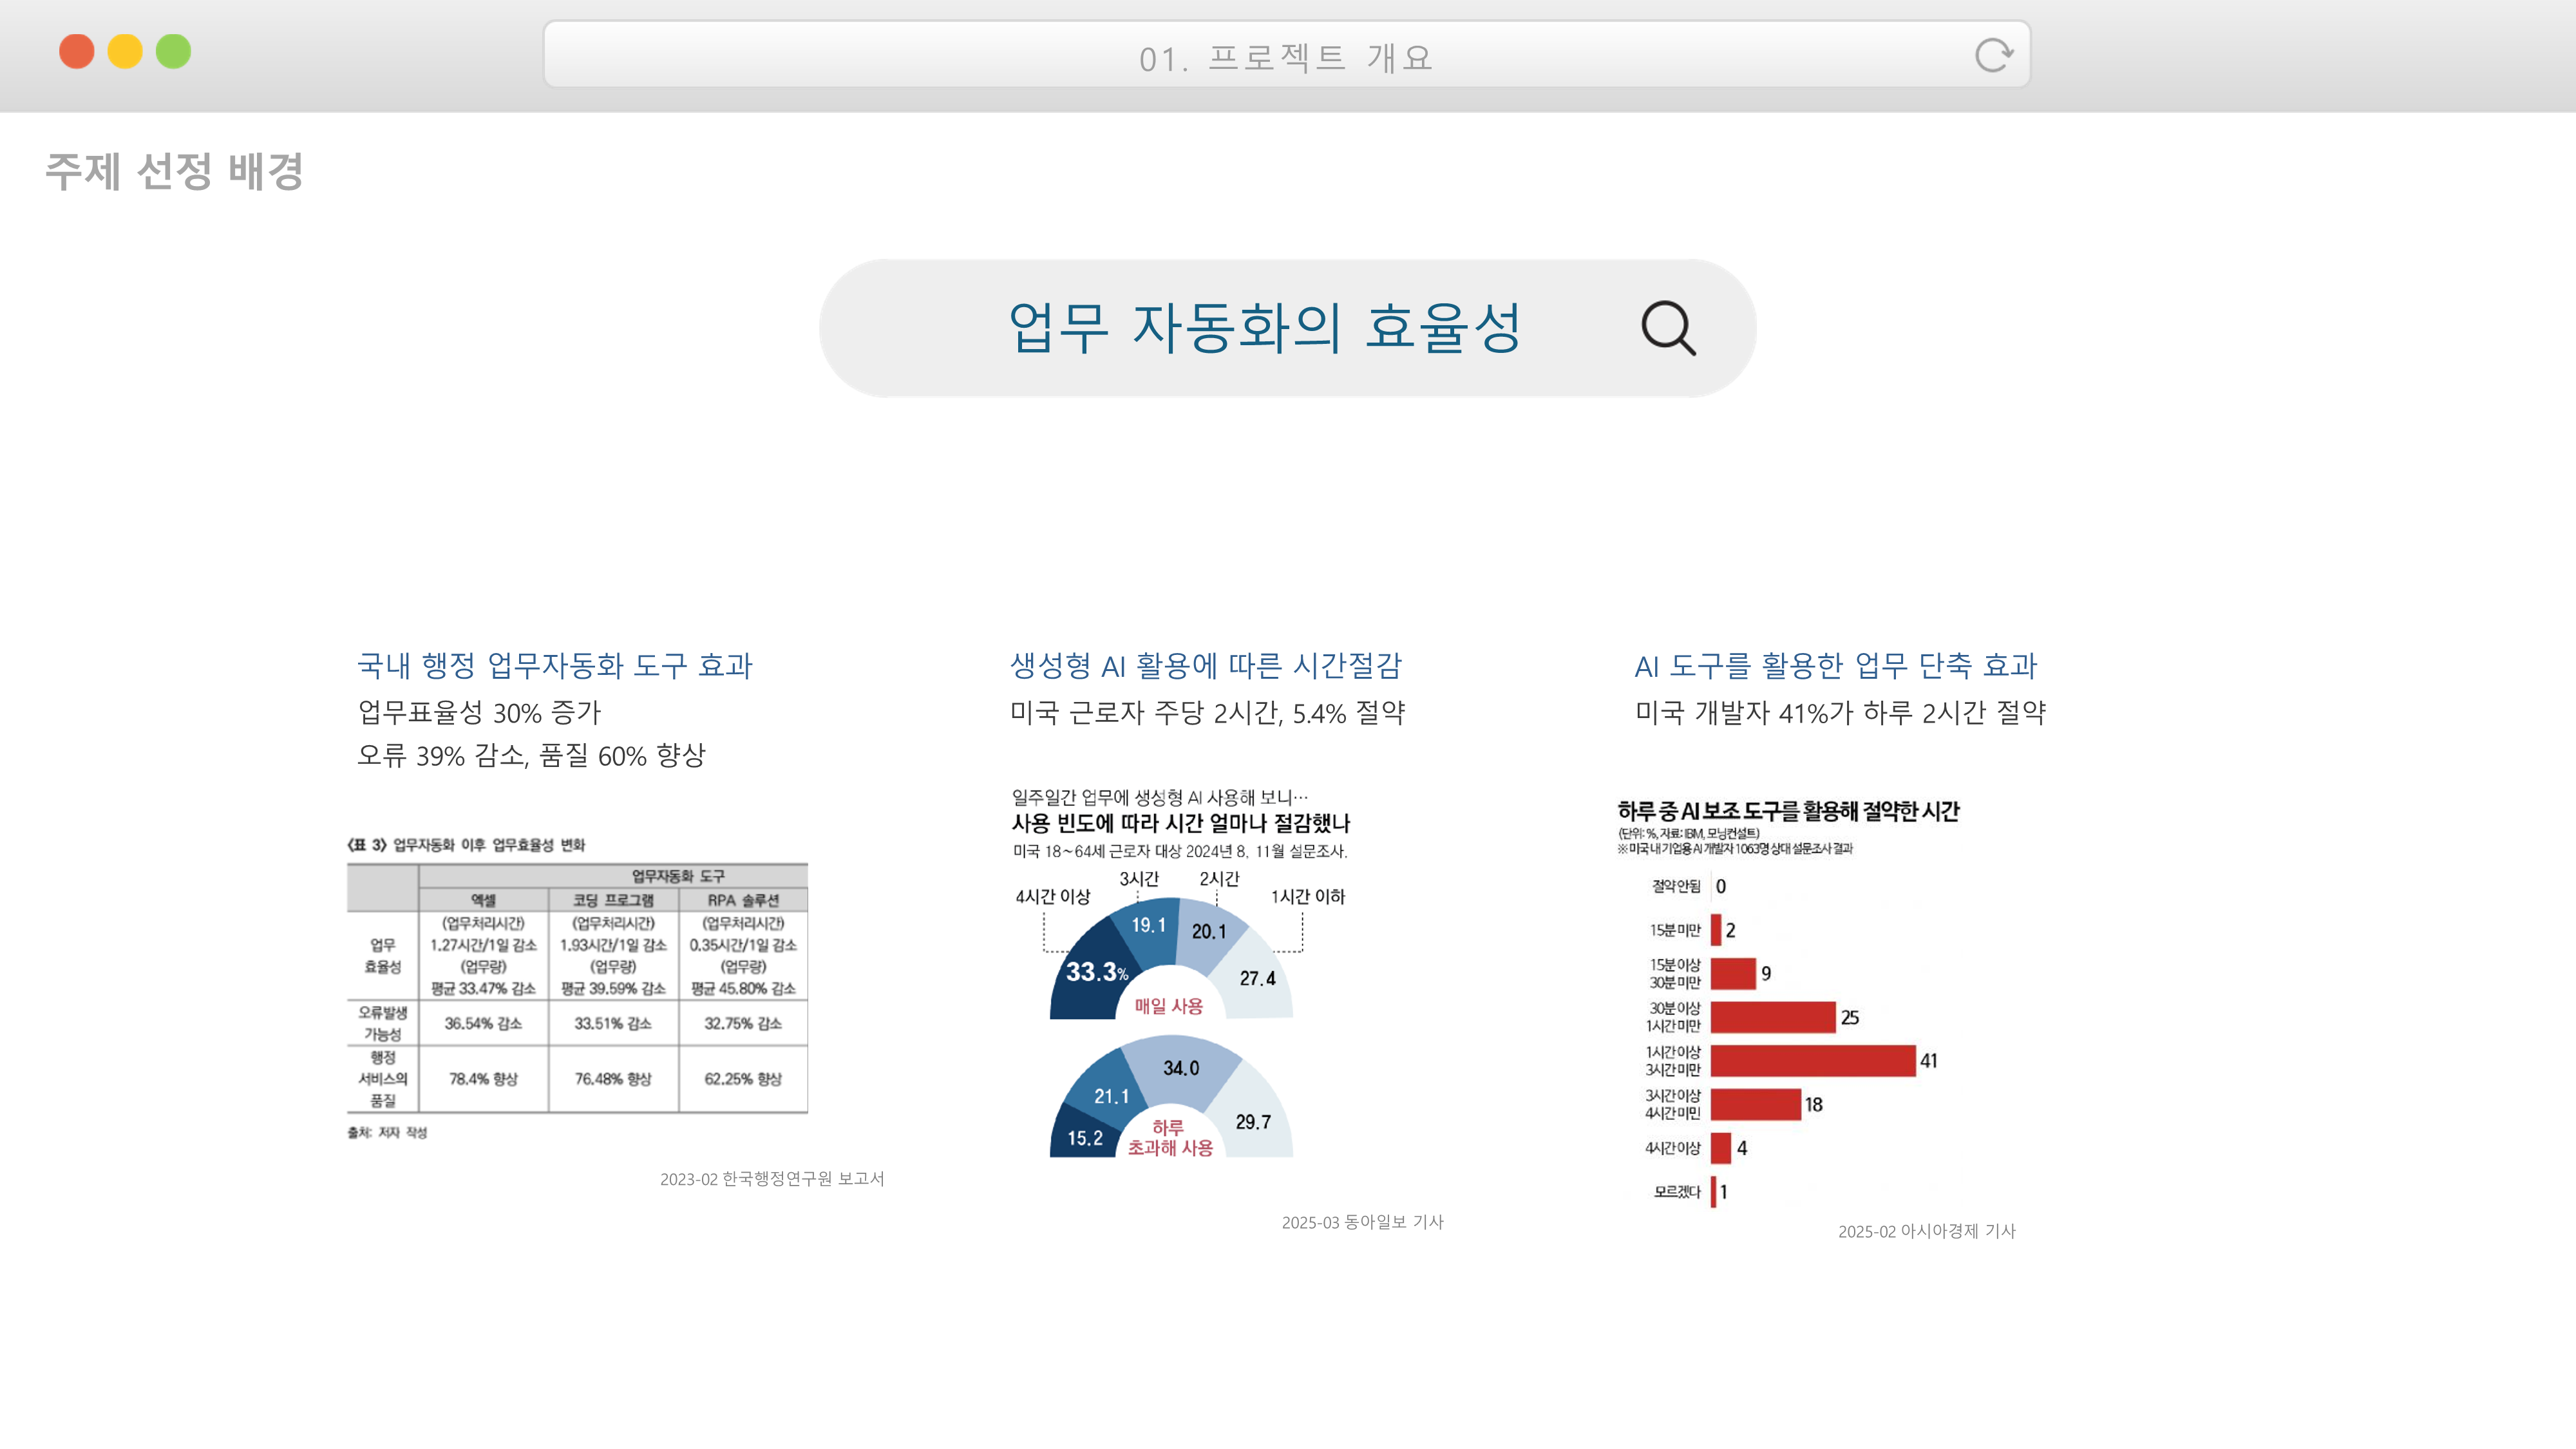Viewport: 2576px width, 1449px height.
Task: Click the 생성형 AI 활용에 따른 시간절감 heading
Action: [1205, 665]
